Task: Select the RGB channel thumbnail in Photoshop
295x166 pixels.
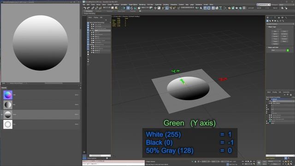Action: tap(8, 95)
